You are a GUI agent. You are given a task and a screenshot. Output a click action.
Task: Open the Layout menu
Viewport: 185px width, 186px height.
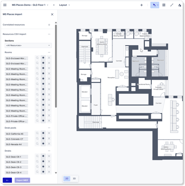(x=65, y=5)
